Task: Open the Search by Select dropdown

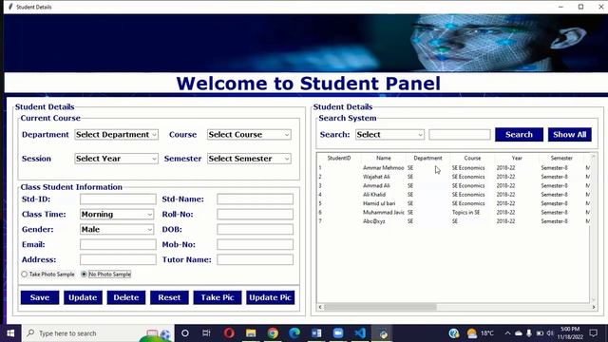Action: pos(389,135)
